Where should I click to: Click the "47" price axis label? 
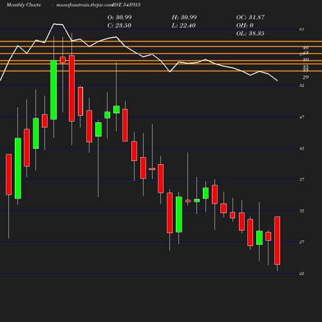click(301, 117)
